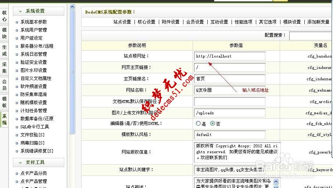Click the 模板默认风格 input field
333x188 pixels.
tap(230, 134)
